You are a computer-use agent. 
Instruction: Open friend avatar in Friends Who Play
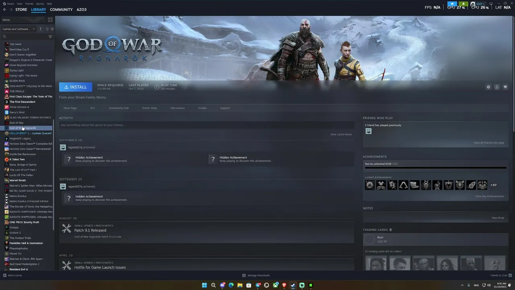coord(368,131)
